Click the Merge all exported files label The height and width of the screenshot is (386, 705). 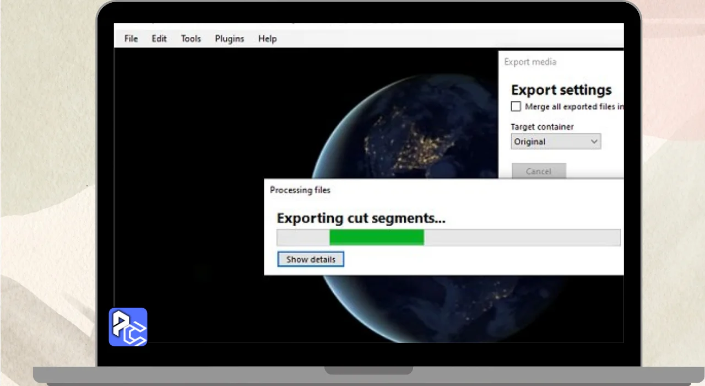pyautogui.click(x=574, y=106)
